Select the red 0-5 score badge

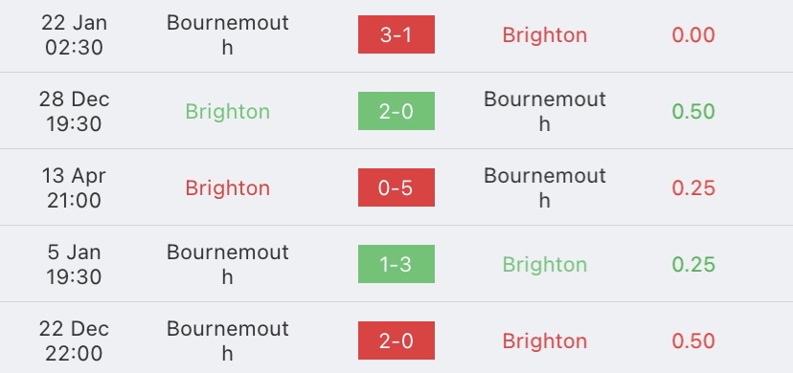(x=396, y=187)
